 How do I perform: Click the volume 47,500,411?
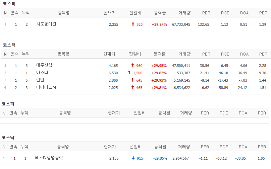tap(181, 66)
